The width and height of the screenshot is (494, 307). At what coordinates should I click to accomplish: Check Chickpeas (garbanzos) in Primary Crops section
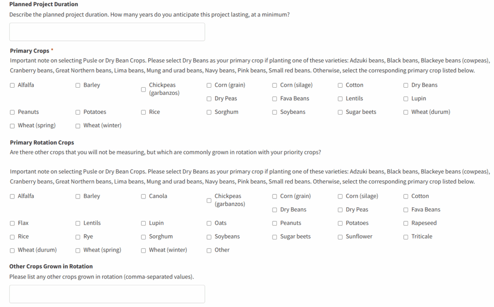pos(143,90)
